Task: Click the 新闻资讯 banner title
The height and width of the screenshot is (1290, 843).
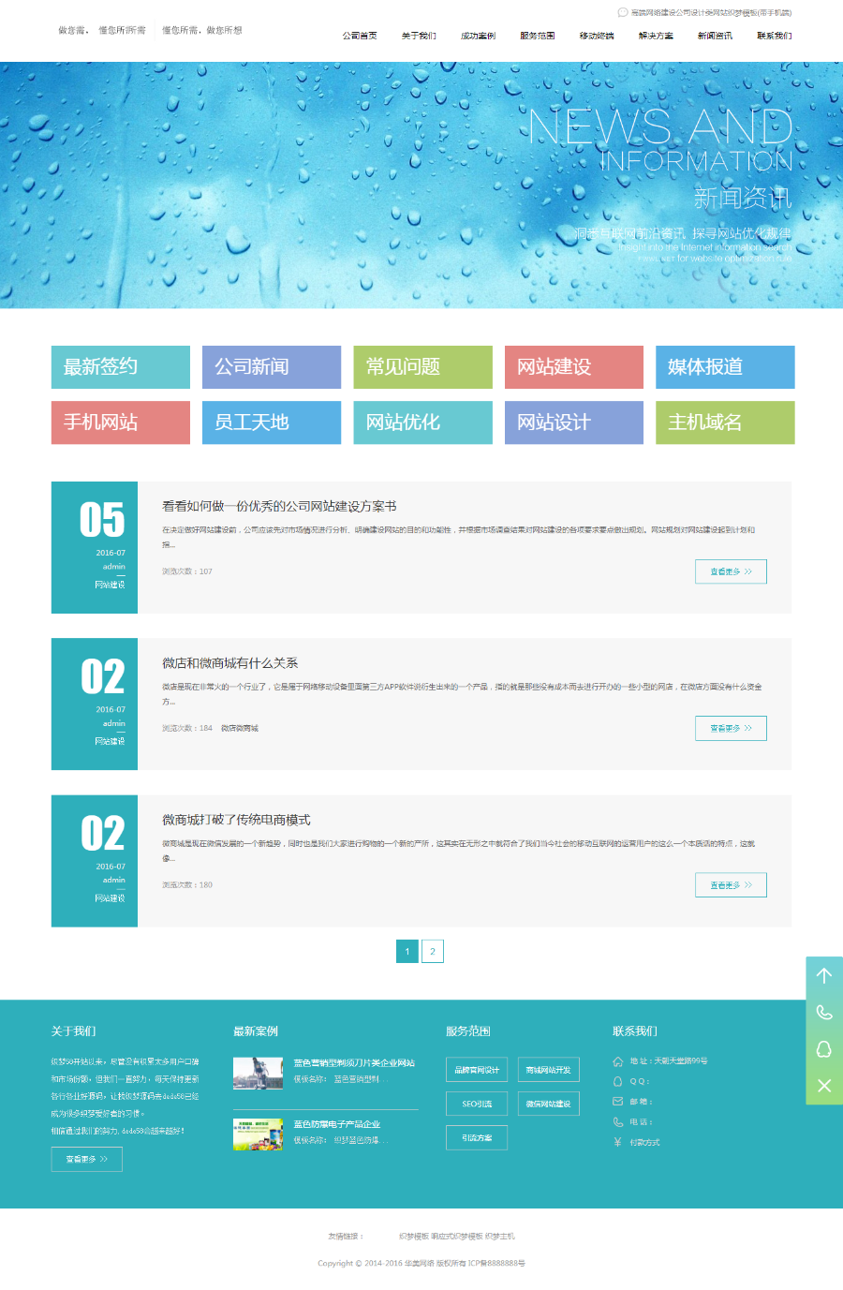Action: (743, 198)
